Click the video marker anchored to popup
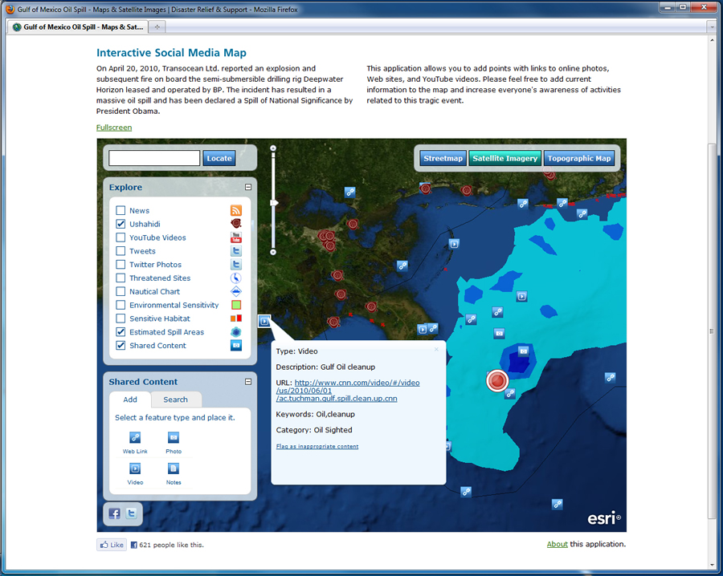 click(264, 322)
